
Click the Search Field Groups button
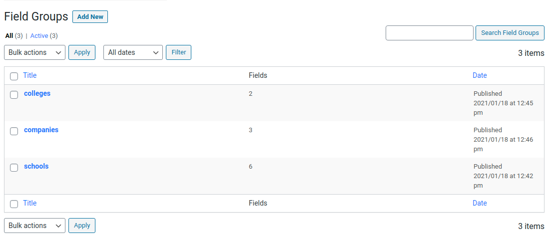510,33
